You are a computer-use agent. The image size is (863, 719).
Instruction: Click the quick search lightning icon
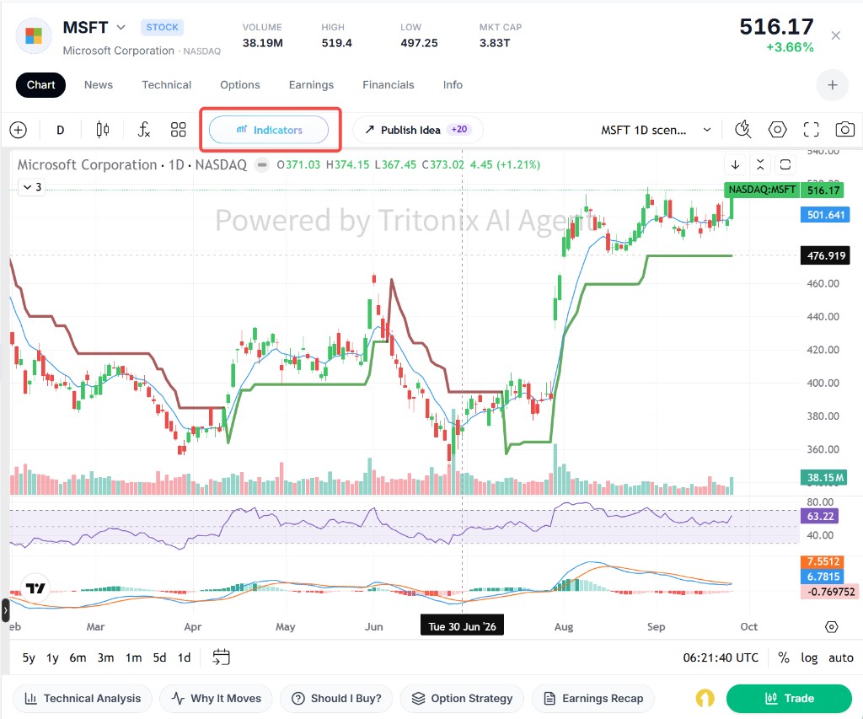743,129
